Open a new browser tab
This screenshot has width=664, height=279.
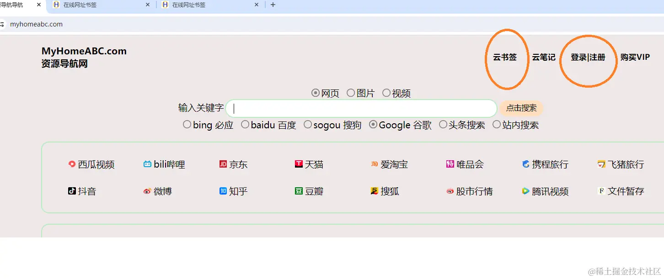click(273, 5)
